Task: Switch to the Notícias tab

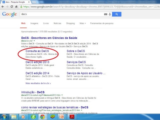Action: coord(57,23)
